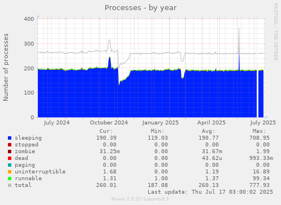281x205 pixels.
Task: Click the chart title 'Processes - by year'
Action: click(141, 8)
